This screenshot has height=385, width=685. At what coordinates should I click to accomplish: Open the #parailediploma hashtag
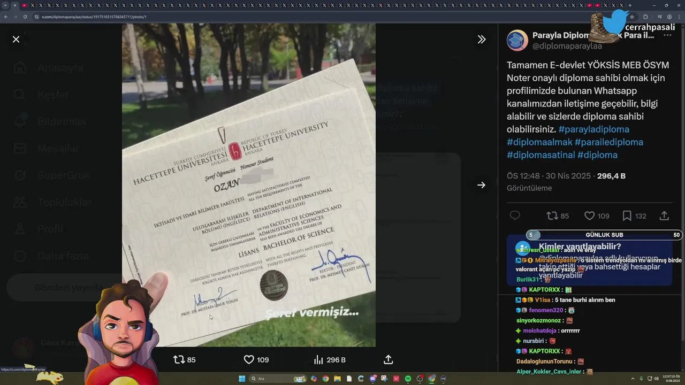point(609,142)
